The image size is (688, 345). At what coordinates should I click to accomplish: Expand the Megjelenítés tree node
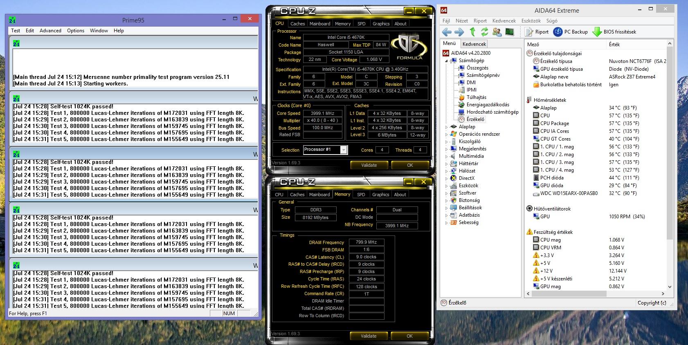(446, 149)
